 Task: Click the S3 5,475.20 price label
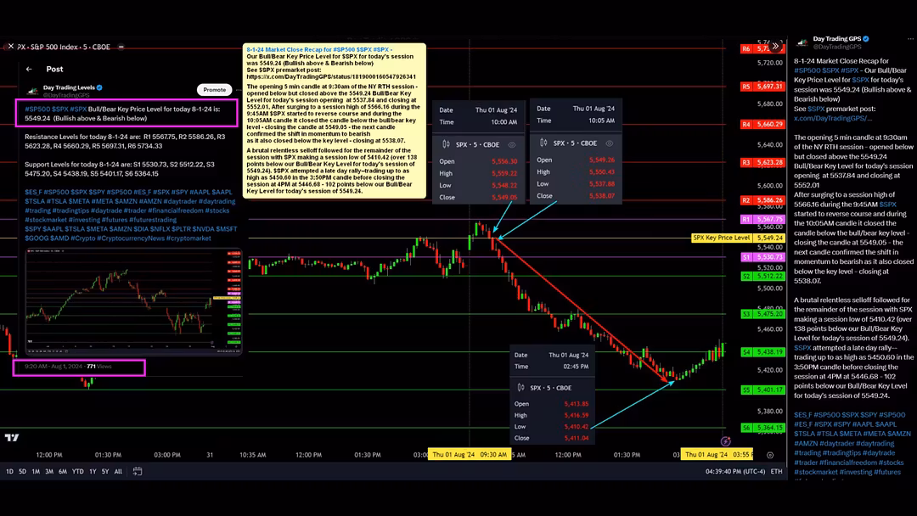pyautogui.click(x=762, y=314)
